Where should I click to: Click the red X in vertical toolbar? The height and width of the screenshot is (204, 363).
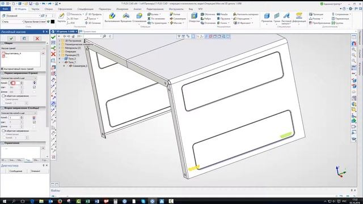[x=53, y=54]
